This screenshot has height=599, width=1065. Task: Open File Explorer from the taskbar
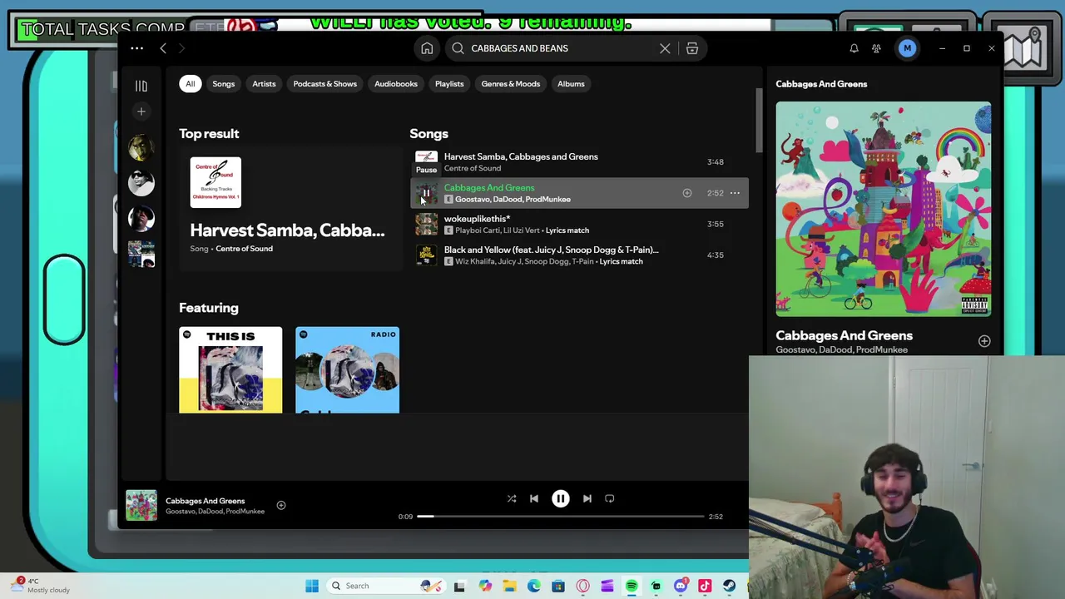click(509, 586)
